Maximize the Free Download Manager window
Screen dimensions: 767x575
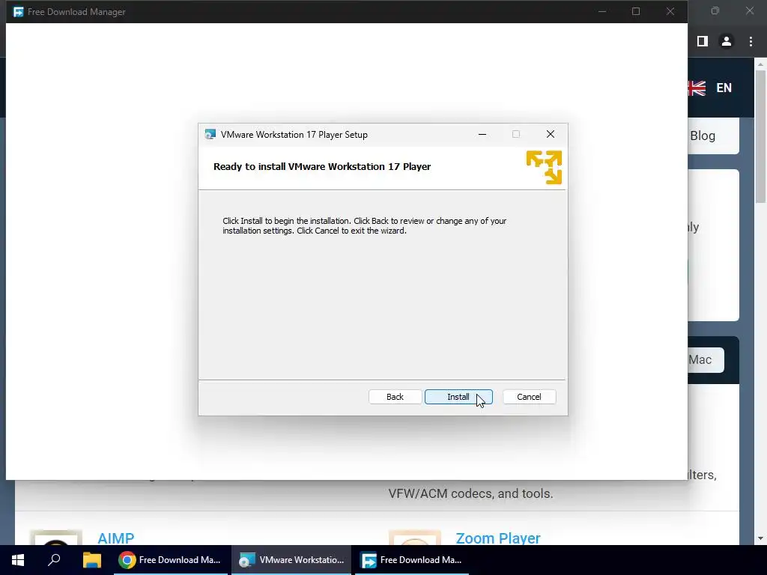636,11
